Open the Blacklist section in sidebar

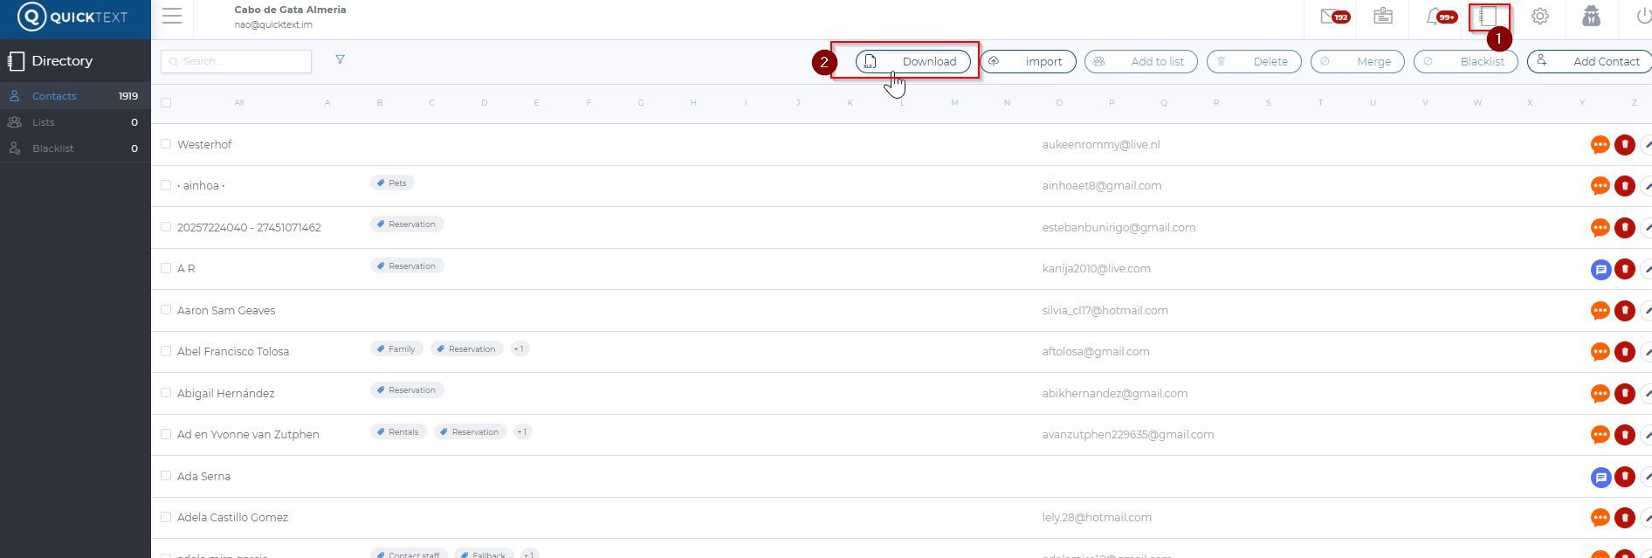pos(52,148)
